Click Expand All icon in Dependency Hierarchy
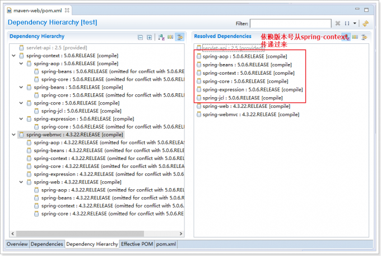The image size is (381, 256). 150,37
